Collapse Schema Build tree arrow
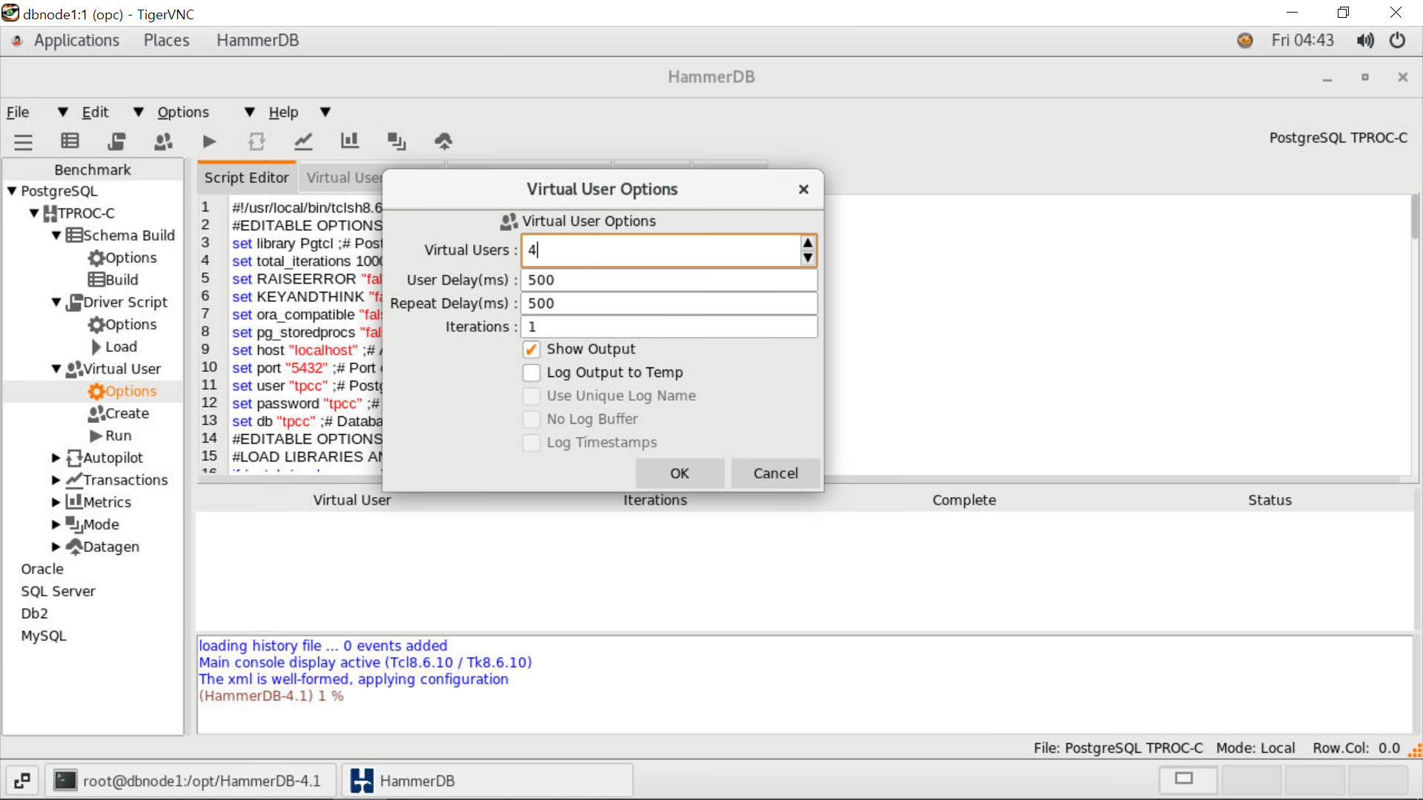 [56, 236]
